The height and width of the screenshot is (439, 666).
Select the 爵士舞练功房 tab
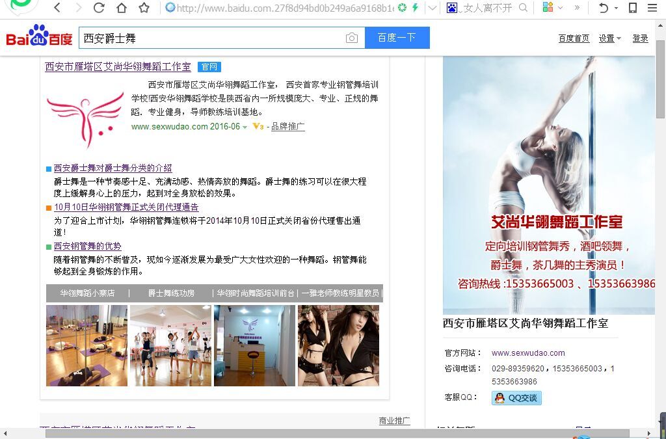(171, 293)
